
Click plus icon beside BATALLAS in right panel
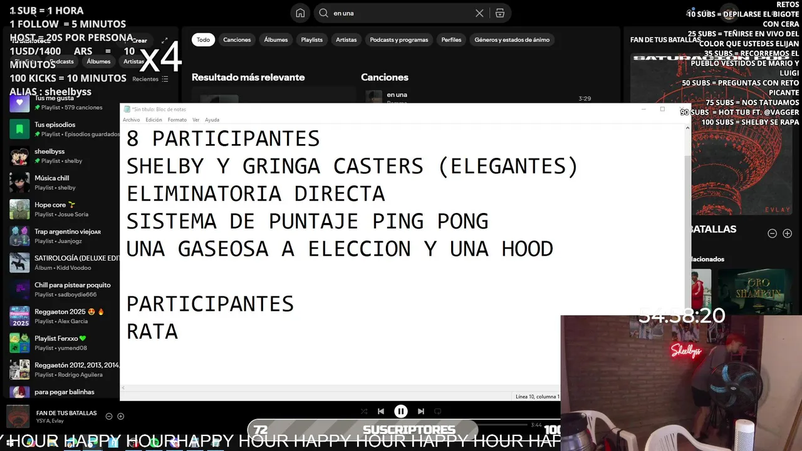pos(788,233)
